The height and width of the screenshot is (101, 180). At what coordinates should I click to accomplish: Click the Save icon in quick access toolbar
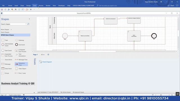(x=2, y=10)
